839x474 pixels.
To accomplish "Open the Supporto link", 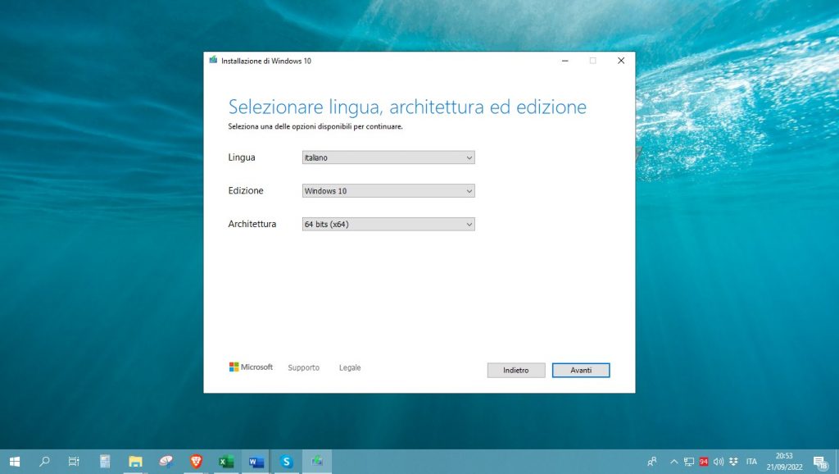I will (x=303, y=367).
